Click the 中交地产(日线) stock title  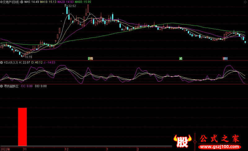14,2
